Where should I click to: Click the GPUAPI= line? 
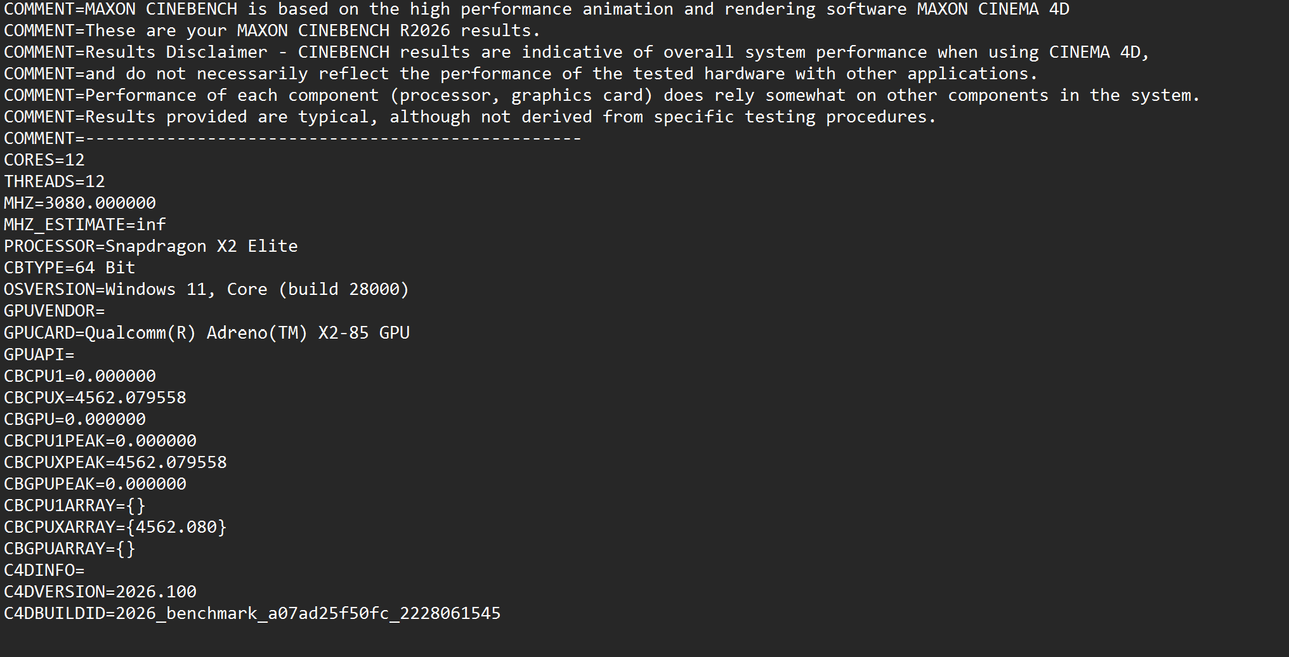[x=39, y=354]
